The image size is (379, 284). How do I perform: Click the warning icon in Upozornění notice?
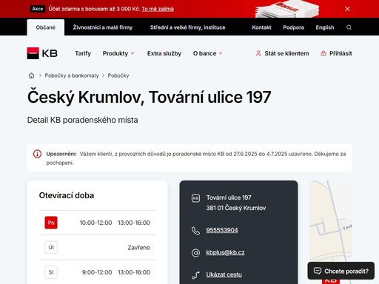coord(37,154)
